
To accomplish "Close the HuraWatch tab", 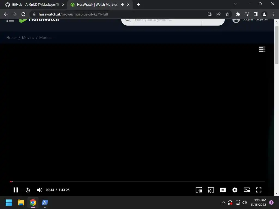I will pyautogui.click(x=128, y=5).
